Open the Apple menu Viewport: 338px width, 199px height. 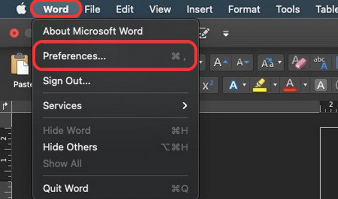coord(21,9)
